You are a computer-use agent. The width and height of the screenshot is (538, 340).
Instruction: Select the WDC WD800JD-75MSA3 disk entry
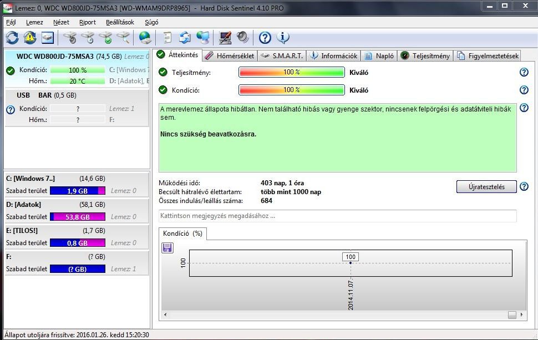pyautogui.click(x=77, y=68)
